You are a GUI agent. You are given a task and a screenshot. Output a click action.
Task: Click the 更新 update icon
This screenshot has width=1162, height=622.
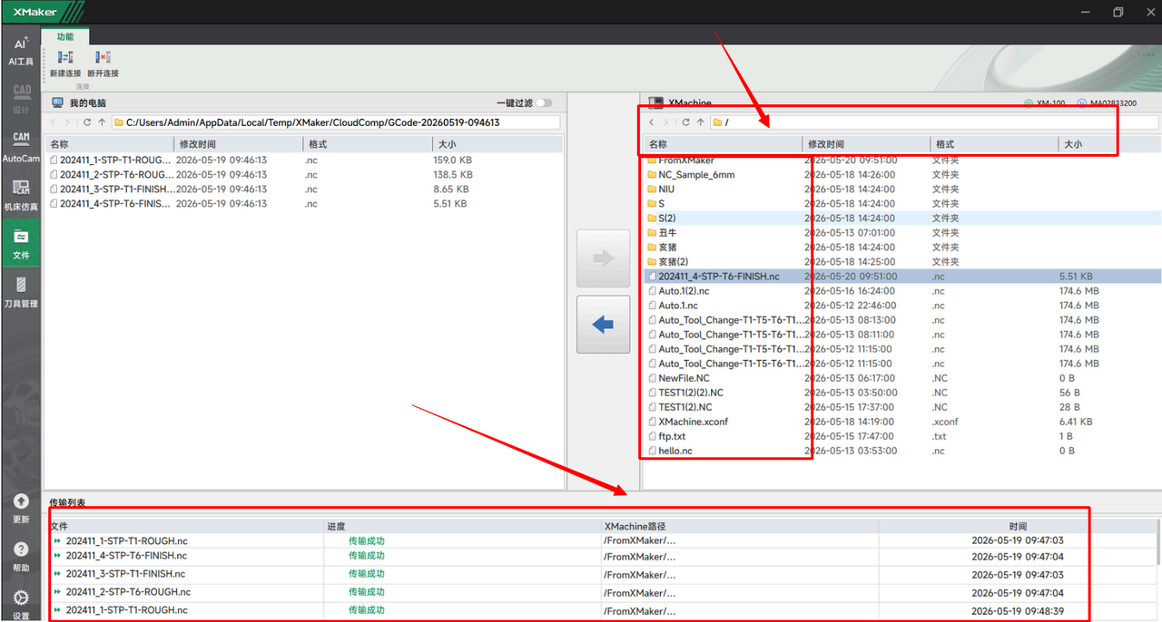pos(21,508)
